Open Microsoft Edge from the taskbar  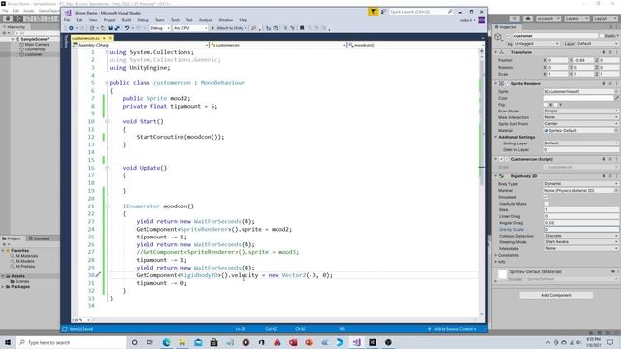[x=166, y=342]
